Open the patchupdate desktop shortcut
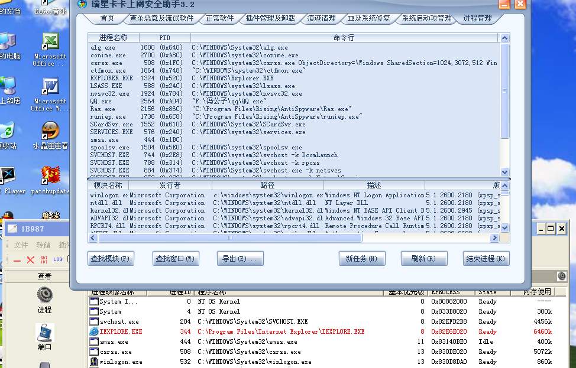Viewport: 576px width, 368px height. [50, 180]
